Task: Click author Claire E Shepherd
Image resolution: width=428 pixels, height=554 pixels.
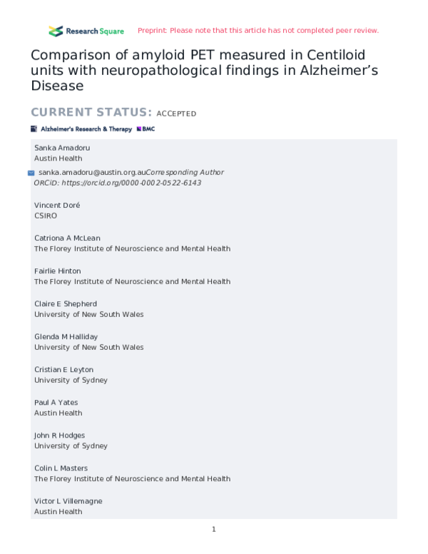Action: click(x=66, y=303)
